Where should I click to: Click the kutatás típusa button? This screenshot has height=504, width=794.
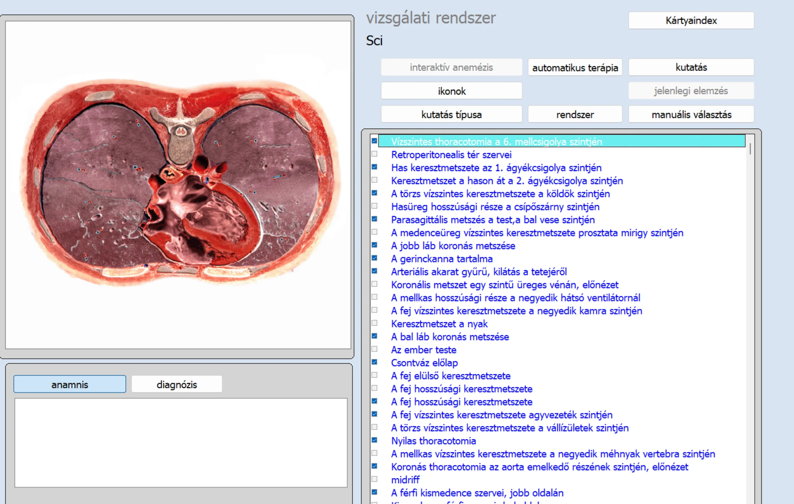451,114
